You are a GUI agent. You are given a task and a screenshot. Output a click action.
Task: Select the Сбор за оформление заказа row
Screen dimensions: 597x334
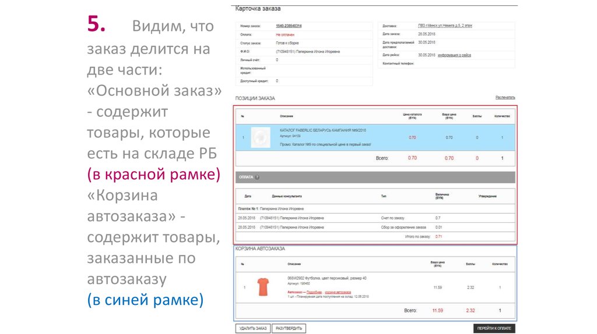point(375,228)
